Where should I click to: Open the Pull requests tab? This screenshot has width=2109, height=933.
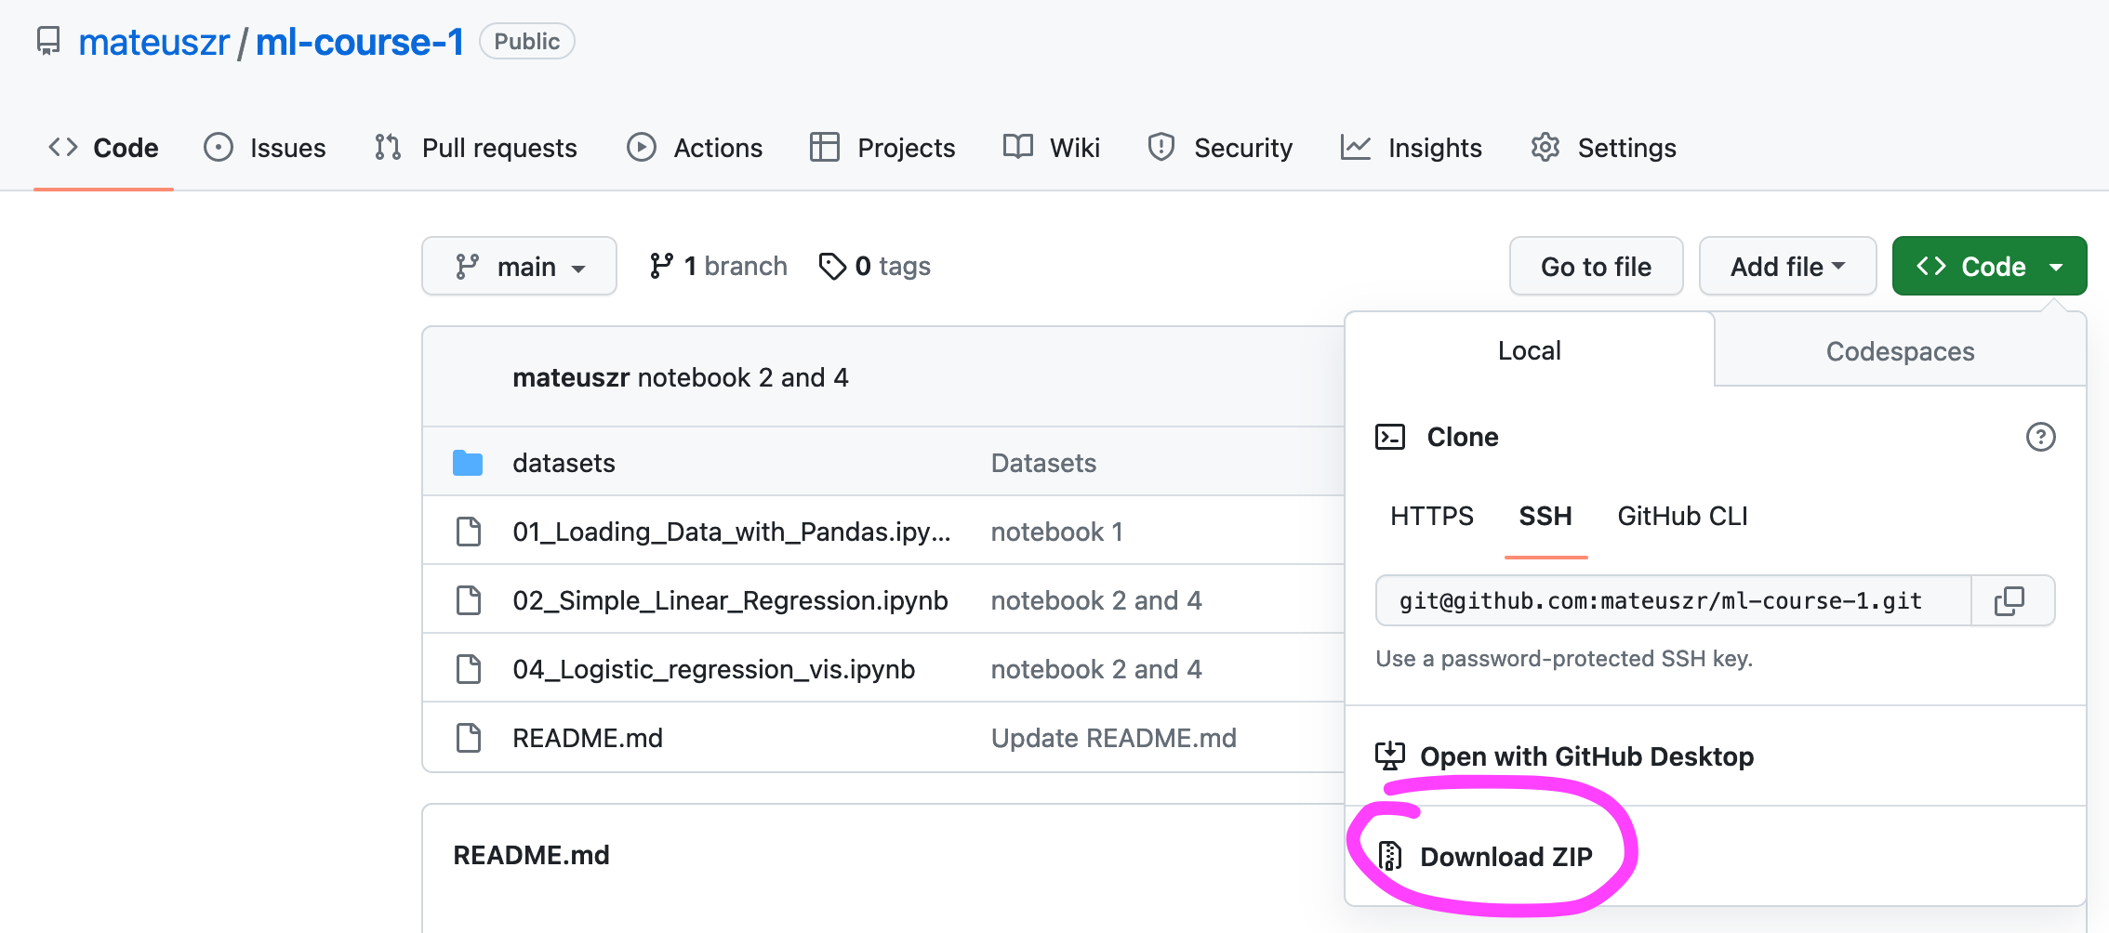coord(475,148)
